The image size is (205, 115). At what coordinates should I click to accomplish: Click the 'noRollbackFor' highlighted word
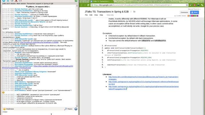pyautogui.click(x=160, y=41)
